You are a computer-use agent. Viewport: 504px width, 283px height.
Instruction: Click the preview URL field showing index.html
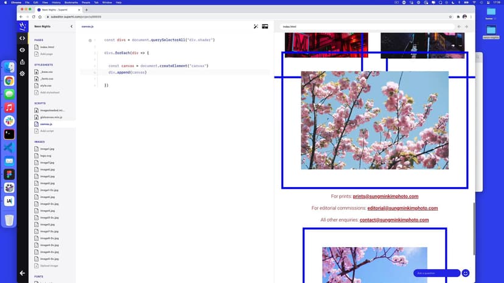coord(365,27)
